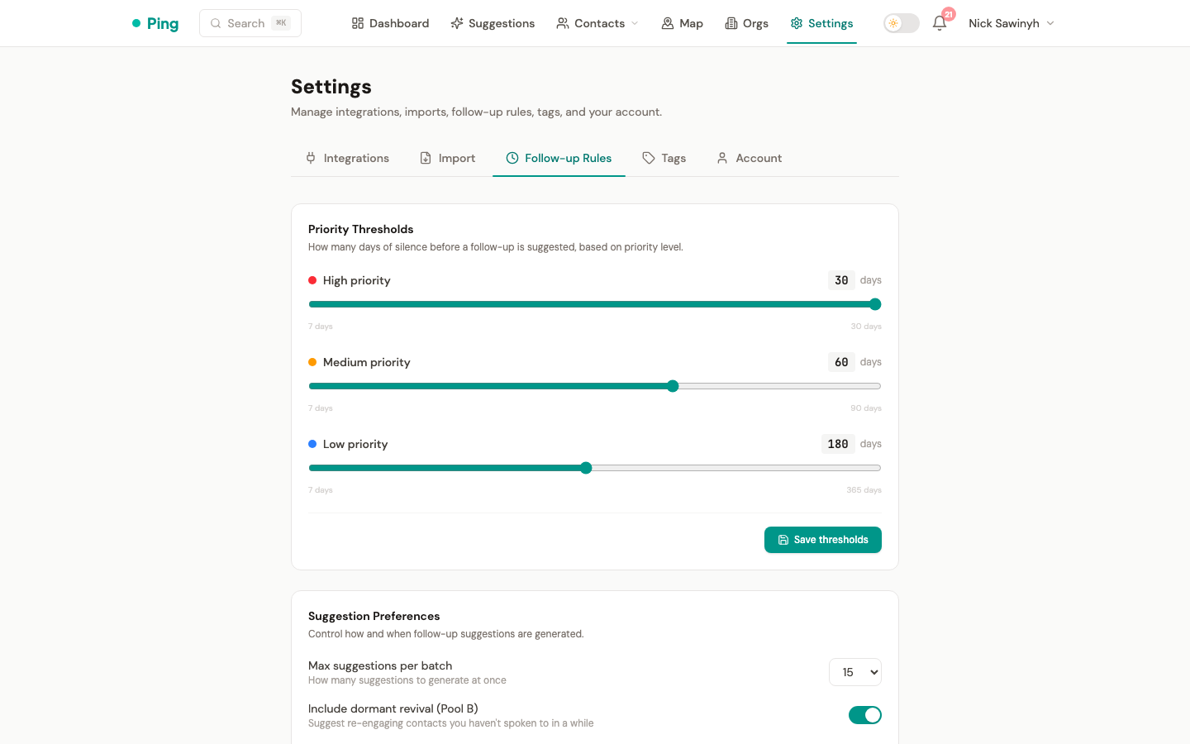Open notifications bell
The height and width of the screenshot is (744, 1190).
pos(940,23)
